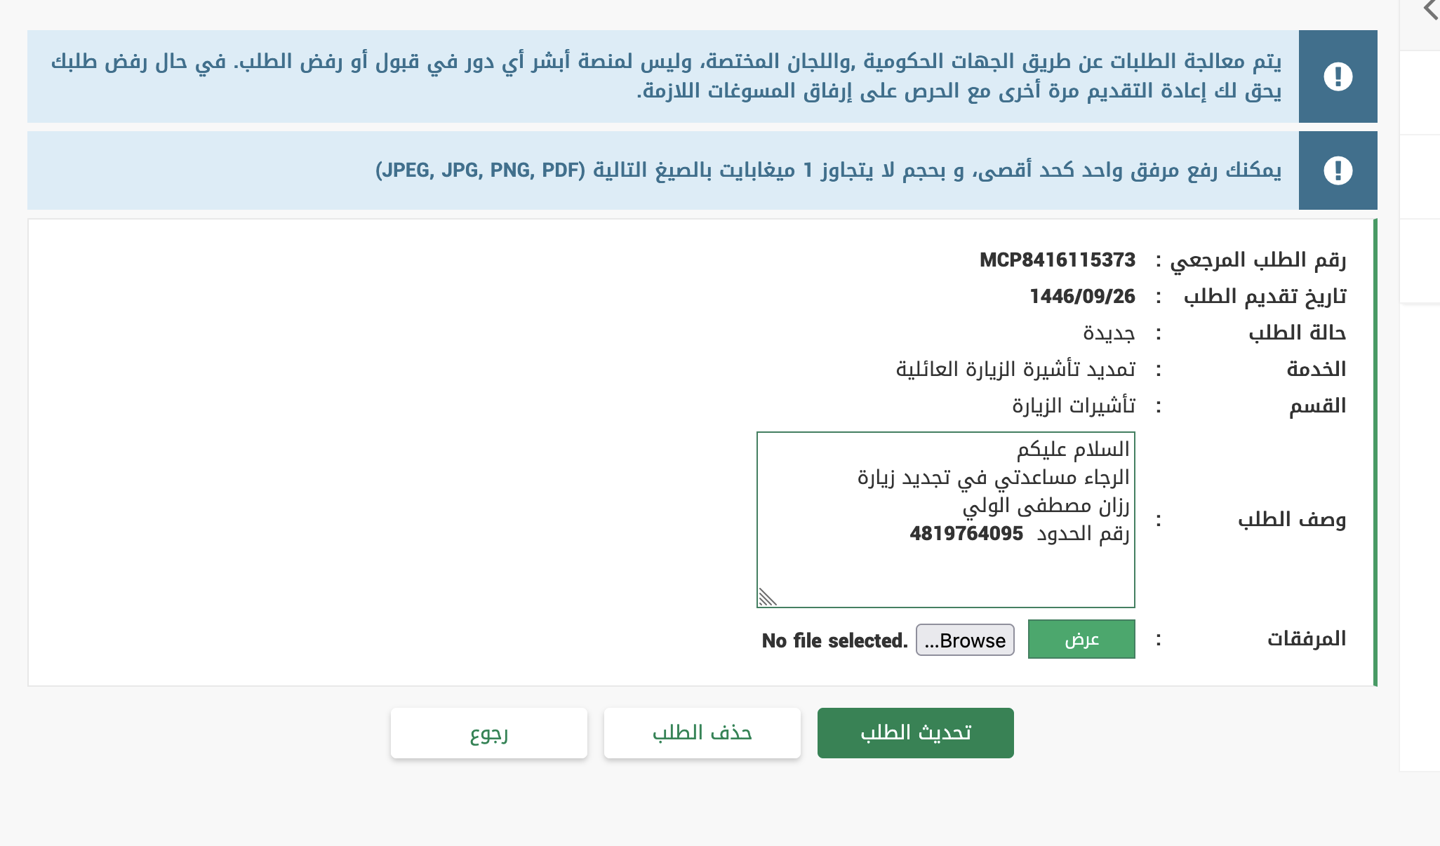Click the حذف الطلب delete button
Viewport: 1440px width, 846px height.
(x=702, y=733)
